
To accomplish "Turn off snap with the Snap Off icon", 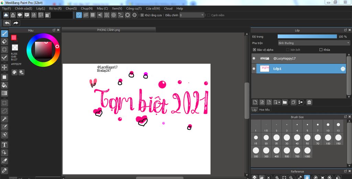I will (x=79, y=15).
